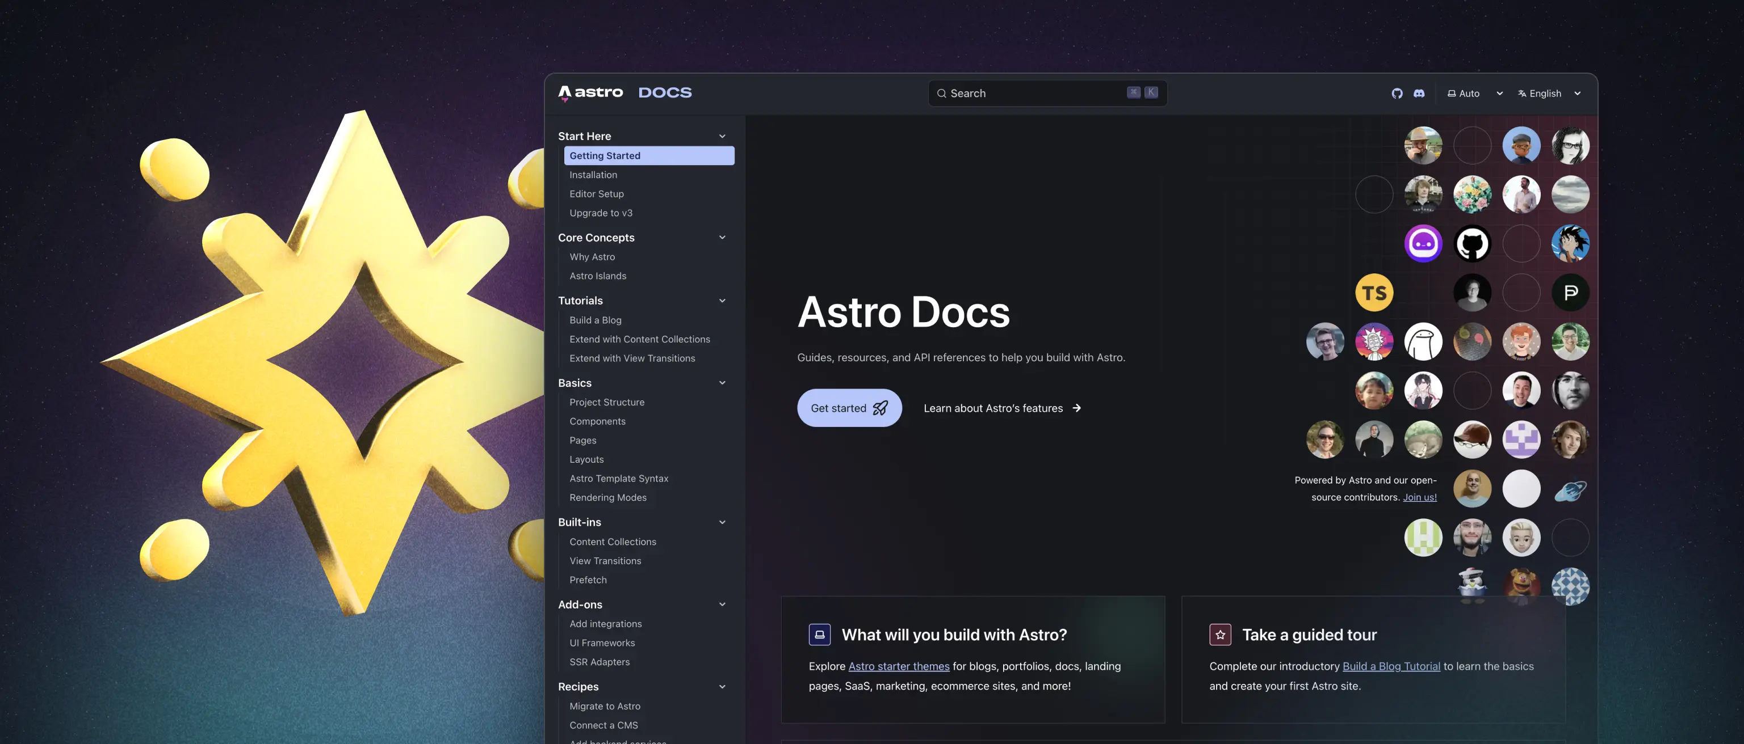1744x744 pixels.
Task: Click the Get started button
Action: tap(849, 408)
